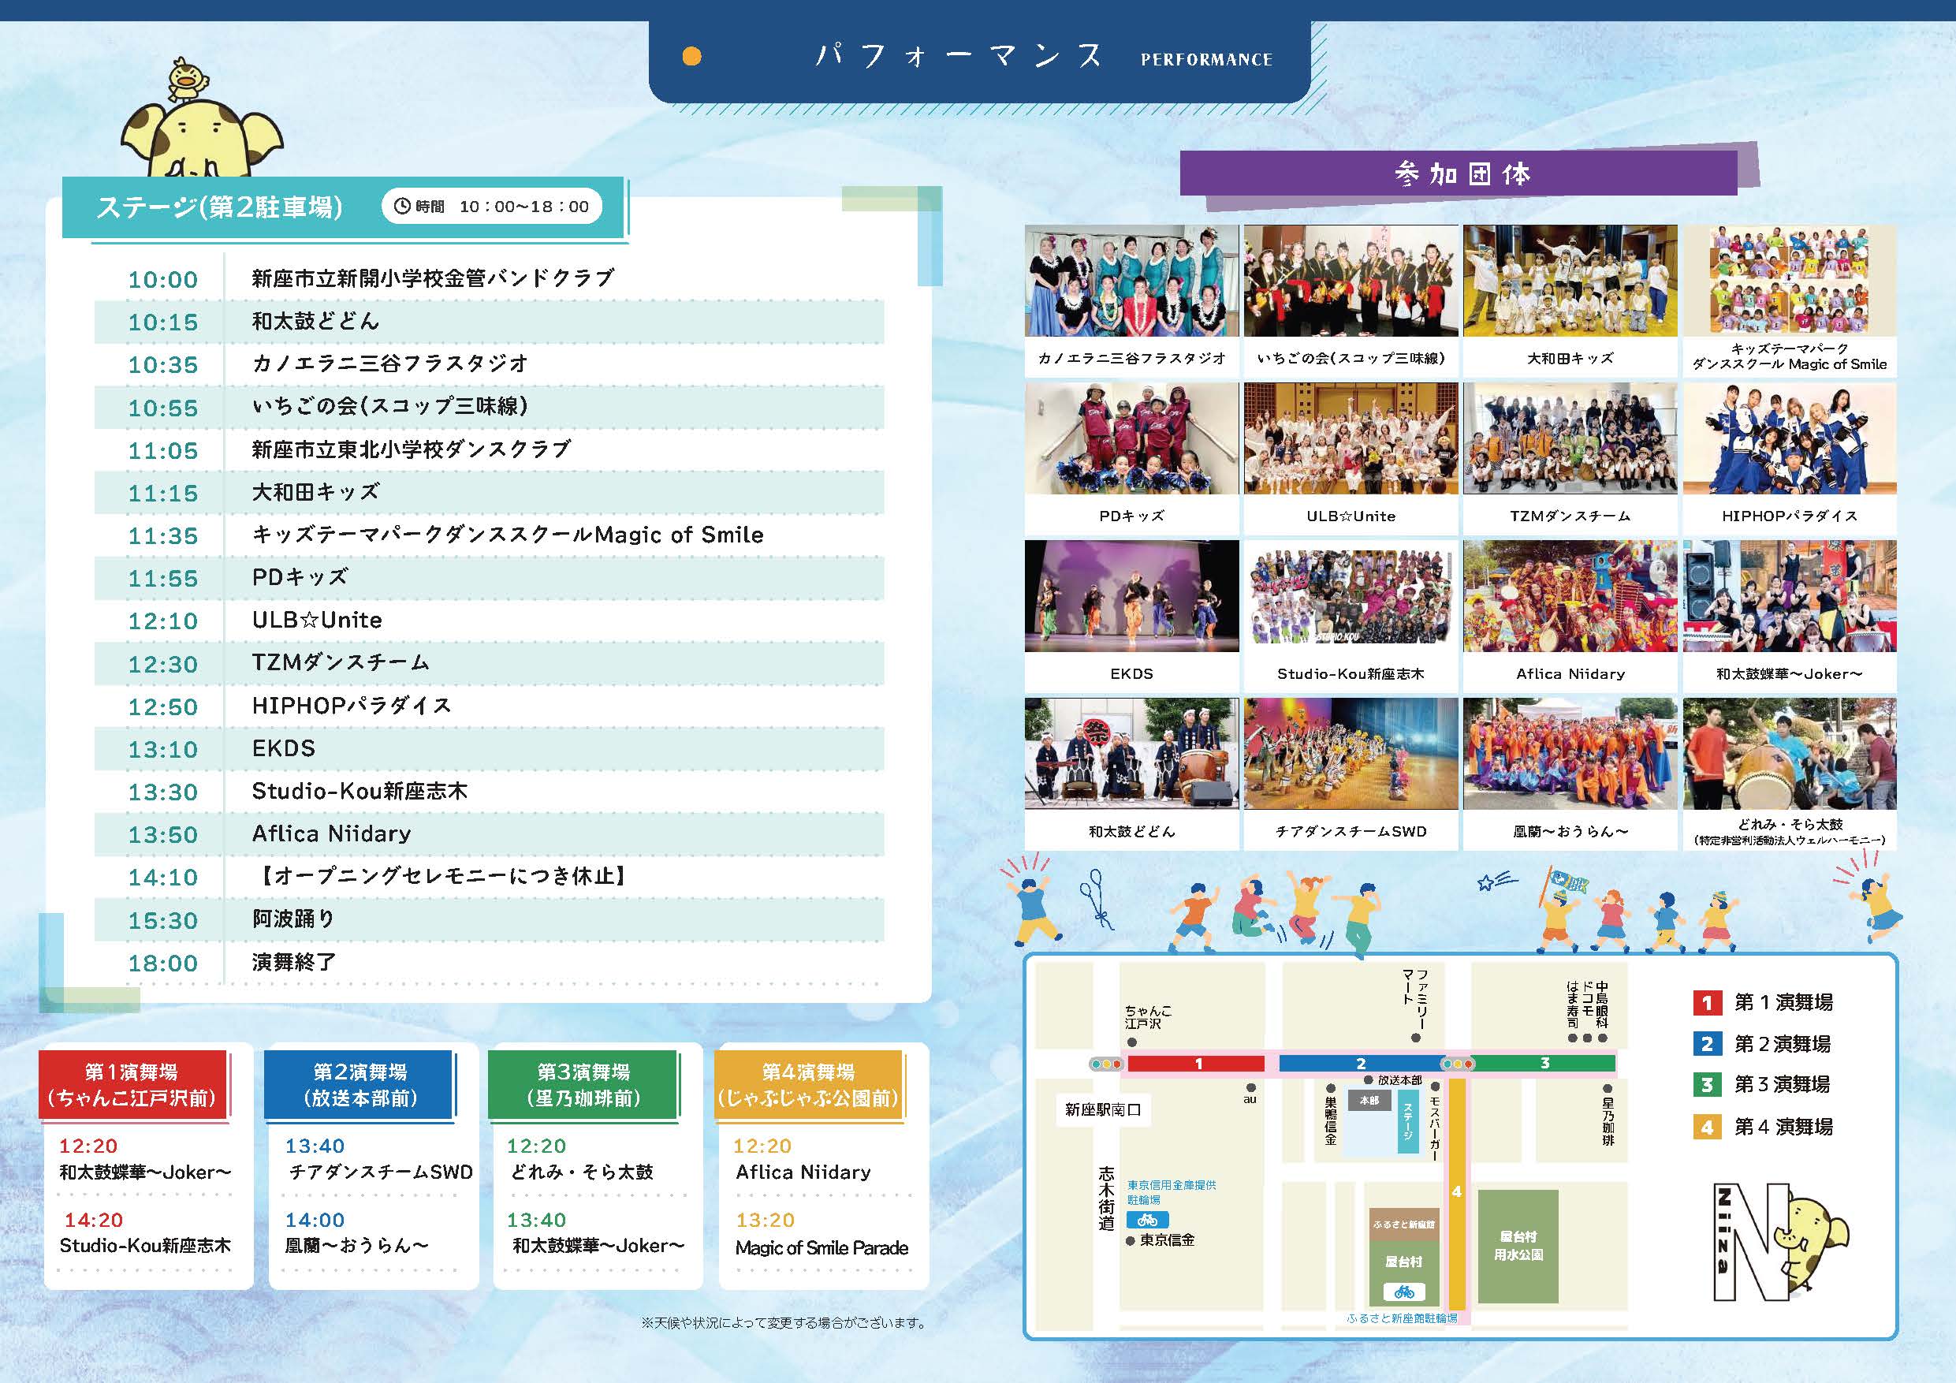Click the traffic light icon near 新座駅南口
This screenshot has width=1956, height=1383.
pos(1106,1064)
